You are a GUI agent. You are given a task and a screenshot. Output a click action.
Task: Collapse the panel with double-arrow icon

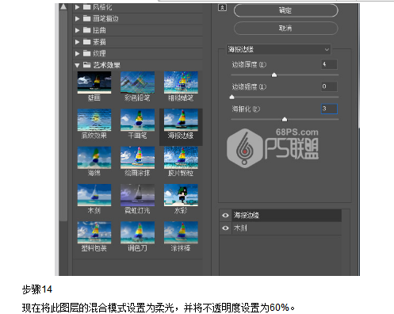click(222, 8)
